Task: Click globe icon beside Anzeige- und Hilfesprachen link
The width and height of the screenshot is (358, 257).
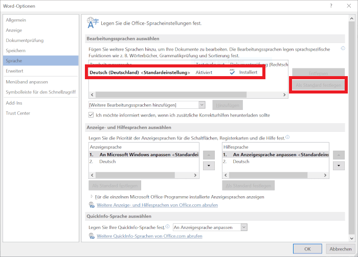Action: tap(92, 205)
